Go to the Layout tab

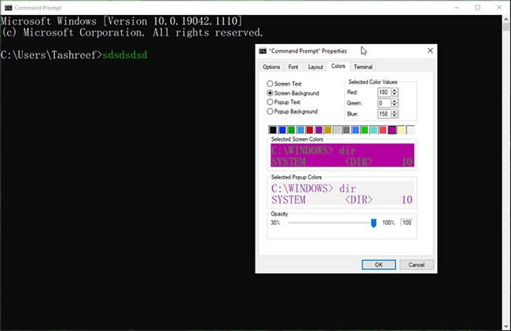point(315,68)
